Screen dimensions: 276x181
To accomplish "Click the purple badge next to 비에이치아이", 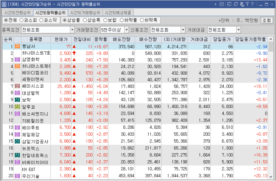I will (17, 162).
